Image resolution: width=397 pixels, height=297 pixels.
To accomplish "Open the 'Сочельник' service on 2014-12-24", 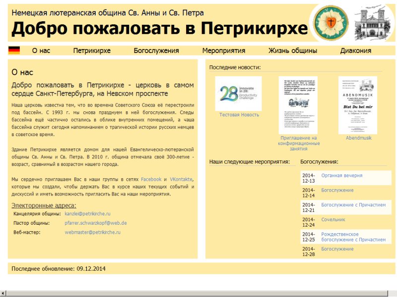I will point(333,219).
